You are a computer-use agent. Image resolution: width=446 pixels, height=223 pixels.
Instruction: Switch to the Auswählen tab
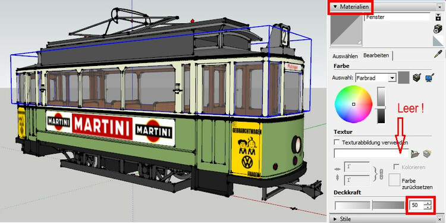tap(345, 56)
